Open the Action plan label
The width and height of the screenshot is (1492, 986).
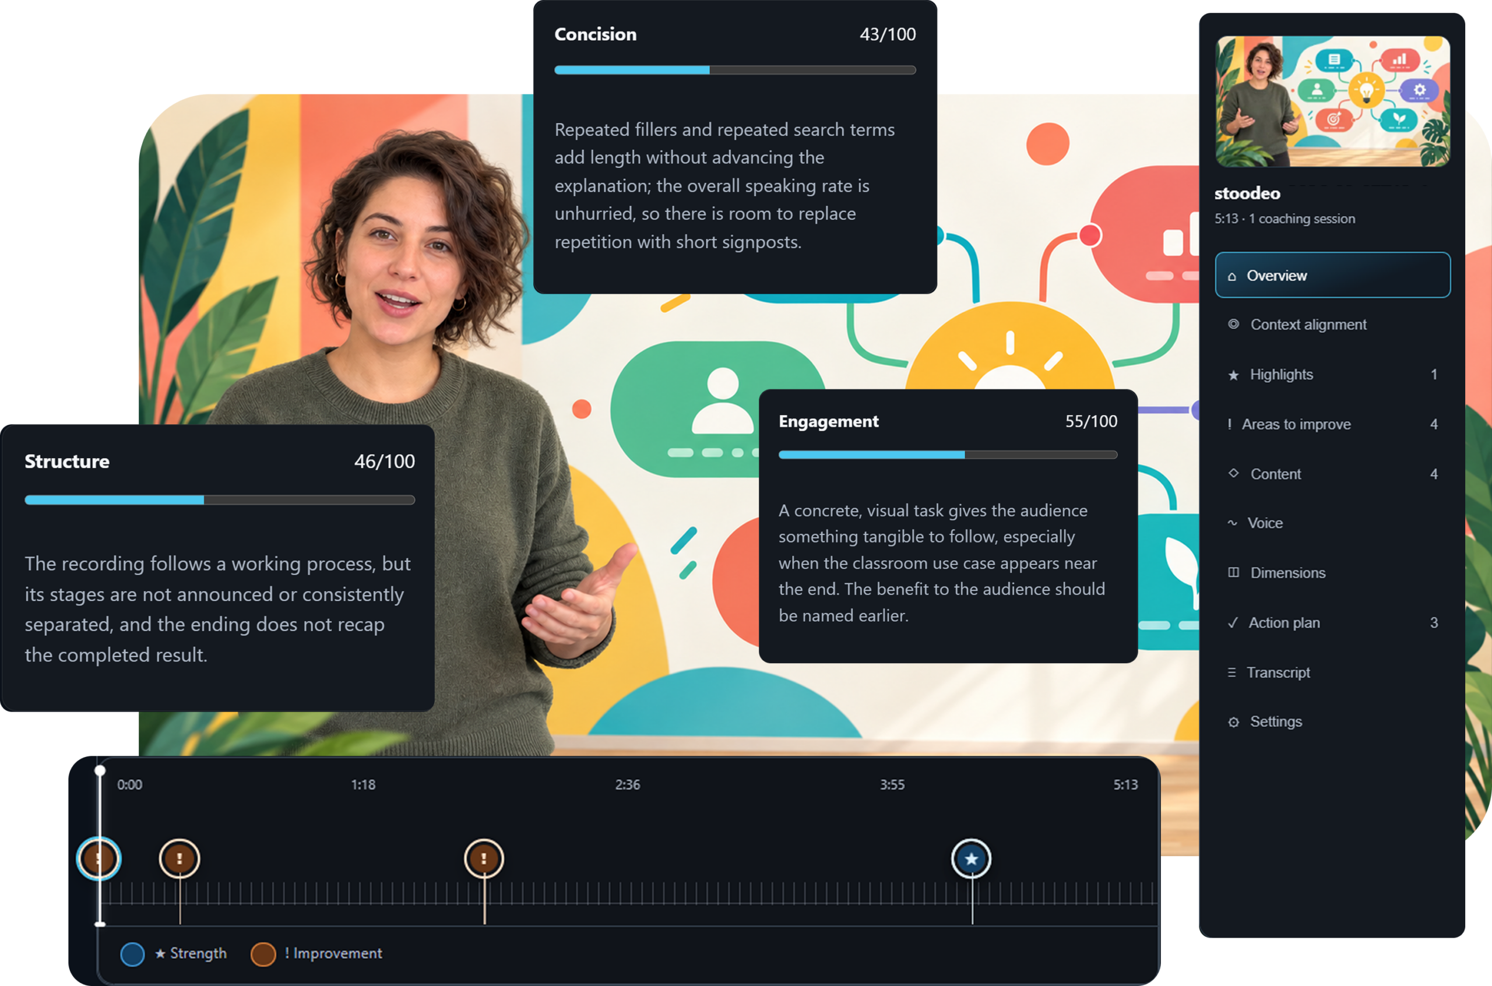click(x=1284, y=622)
